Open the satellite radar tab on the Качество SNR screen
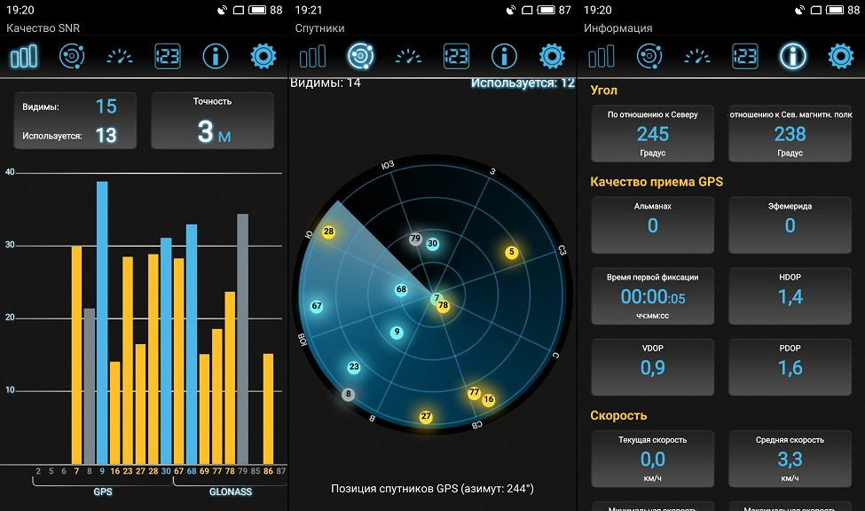 coord(72,56)
